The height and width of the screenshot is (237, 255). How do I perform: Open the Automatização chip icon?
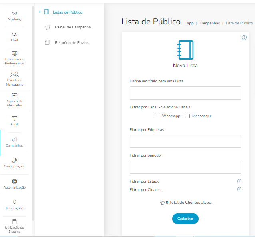pos(14,181)
